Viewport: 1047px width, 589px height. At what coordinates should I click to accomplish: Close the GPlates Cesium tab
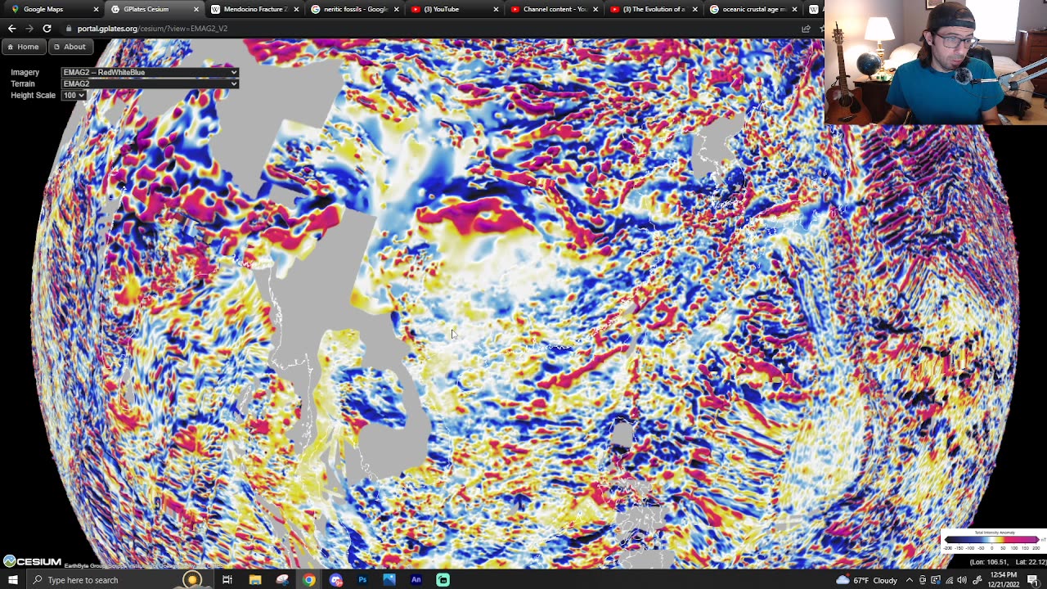tap(195, 9)
